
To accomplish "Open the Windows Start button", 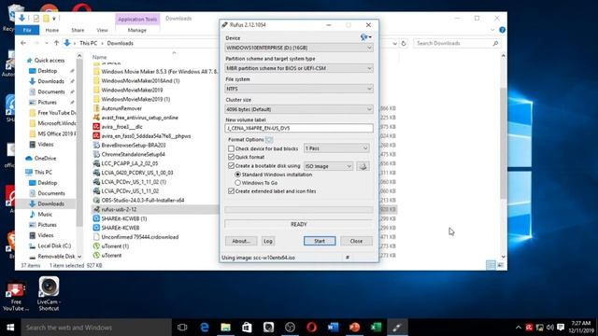I will (x=10, y=328).
